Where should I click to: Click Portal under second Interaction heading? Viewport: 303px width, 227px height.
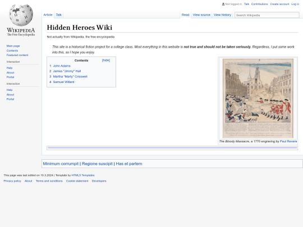(x=10, y=99)
